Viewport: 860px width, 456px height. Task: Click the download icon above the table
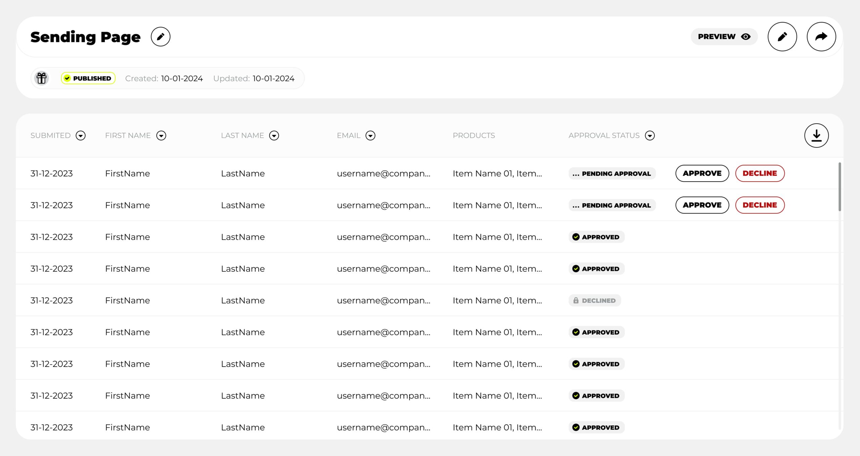[816, 135]
